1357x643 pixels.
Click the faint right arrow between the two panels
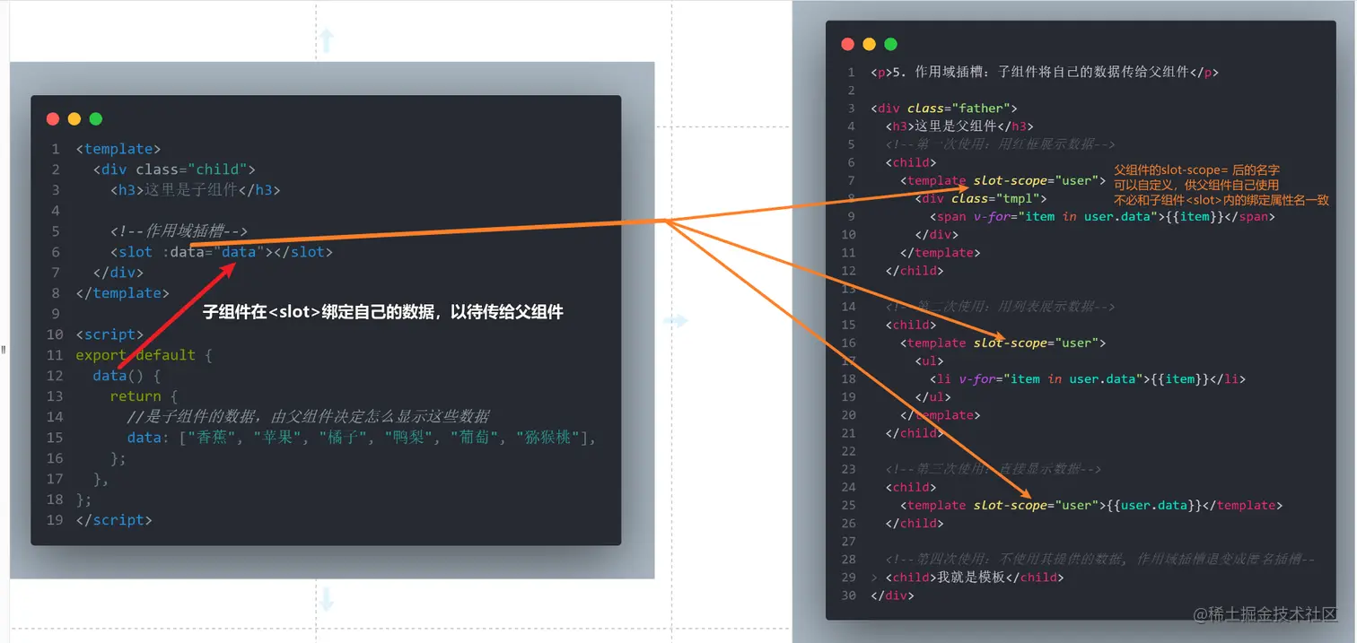pos(675,320)
